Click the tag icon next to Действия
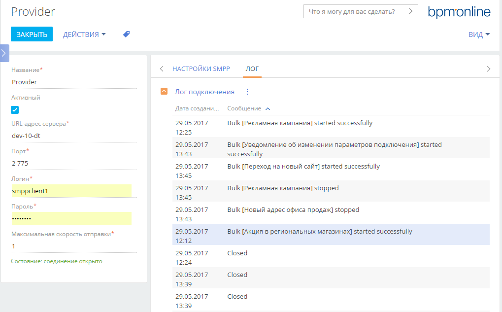 (127, 34)
